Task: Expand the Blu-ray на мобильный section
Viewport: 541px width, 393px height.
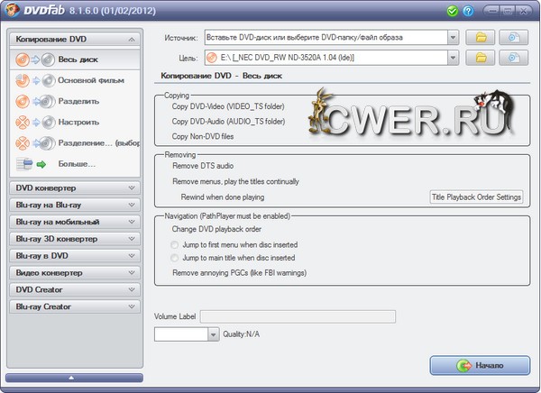Action: [75, 222]
